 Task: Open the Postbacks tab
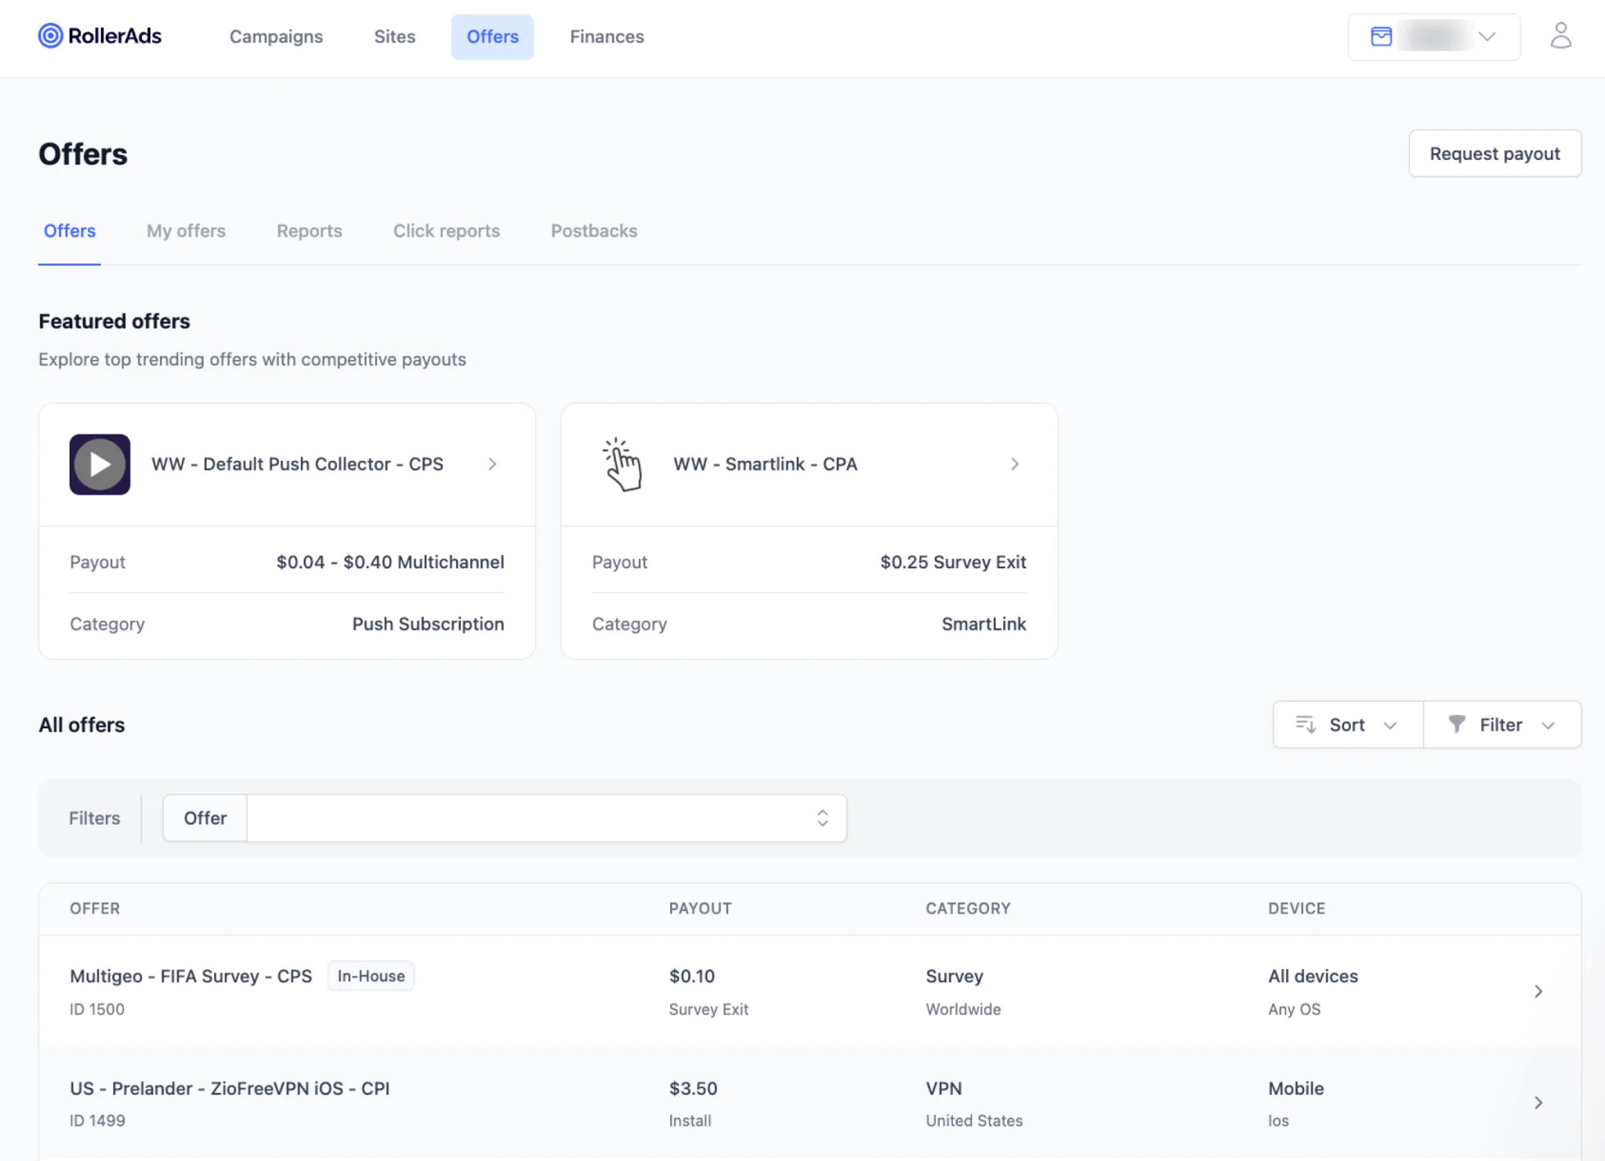tap(594, 231)
